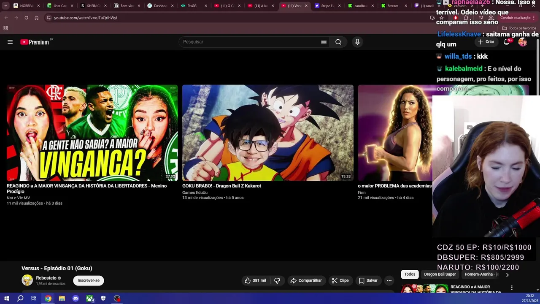
Task: Like the video (381 mil)
Action: pos(256,280)
